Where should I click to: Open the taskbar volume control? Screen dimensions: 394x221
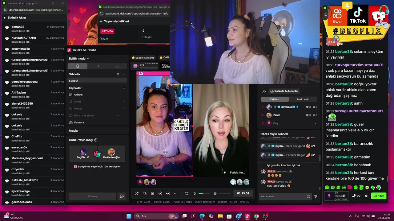[x=368, y=216]
